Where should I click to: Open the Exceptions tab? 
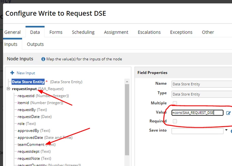tap(181, 32)
